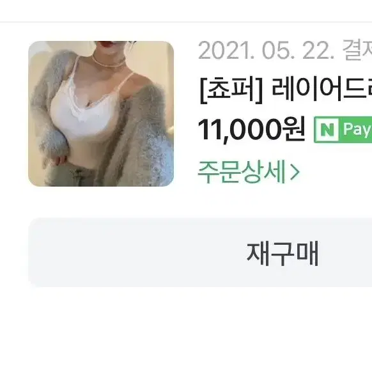Tap the 재구매 repurchase button
The width and height of the screenshot is (372, 372).
click(x=200, y=253)
